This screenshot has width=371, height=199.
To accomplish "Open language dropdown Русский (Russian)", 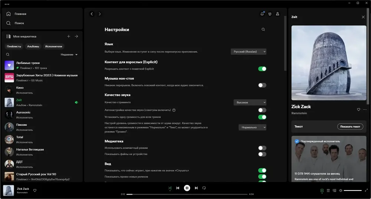I will pyautogui.click(x=249, y=52).
